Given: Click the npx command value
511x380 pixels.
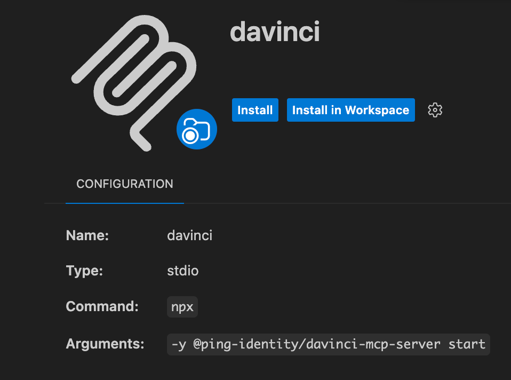Looking at the screenshot, I should [182, 307].
